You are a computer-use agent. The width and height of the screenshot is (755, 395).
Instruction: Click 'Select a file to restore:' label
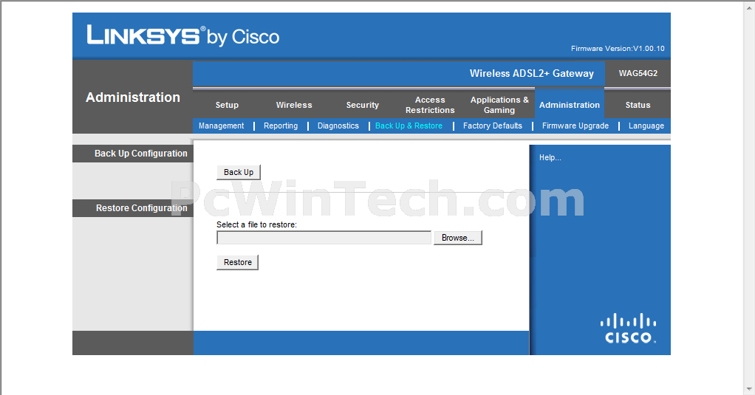pyautogui.click(x=256, y=224)
